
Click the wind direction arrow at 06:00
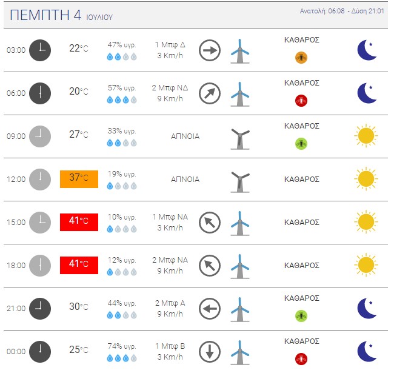210,93
